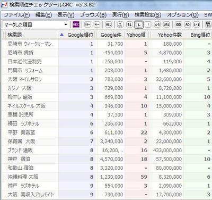Click the 4-5 toolbar icon
Screen dimensions: 212x200
tap(157, 24)
